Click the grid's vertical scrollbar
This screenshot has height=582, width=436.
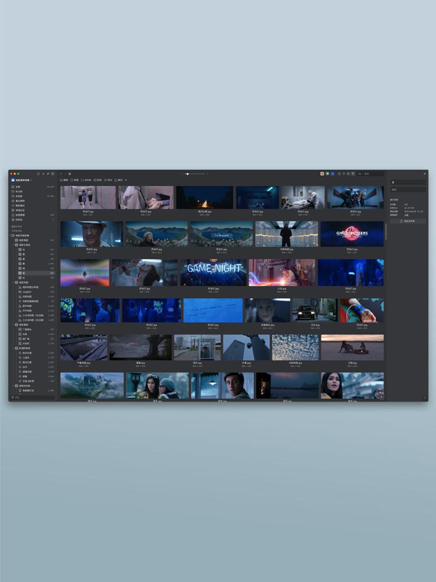tap(385, 232)
